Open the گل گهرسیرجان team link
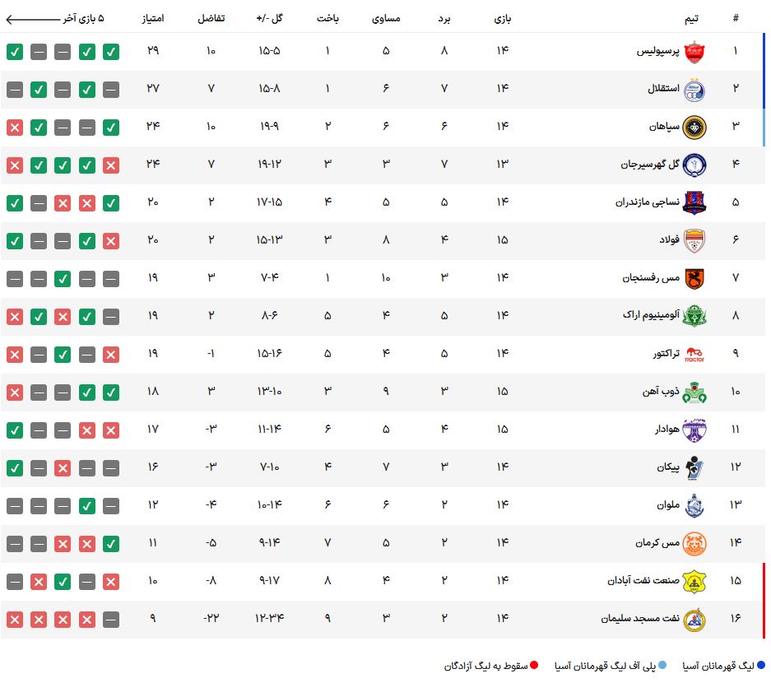 point(649,164)
